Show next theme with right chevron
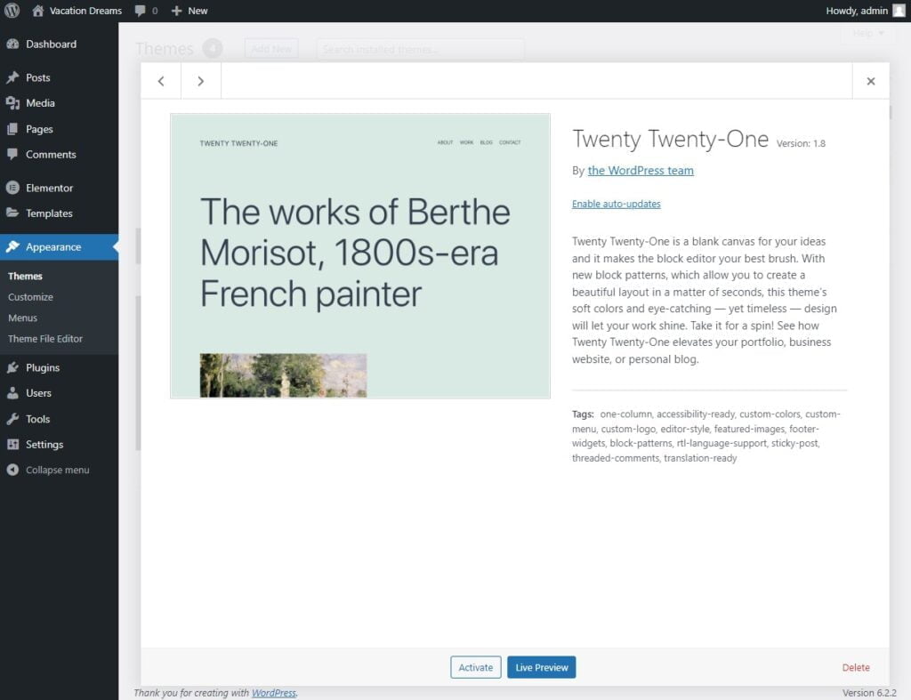 [x=200, y=81]
